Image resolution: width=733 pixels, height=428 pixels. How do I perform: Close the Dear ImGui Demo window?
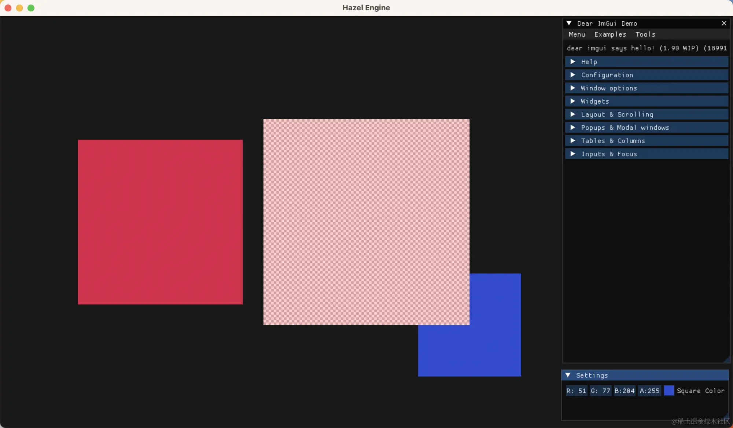point(724,23)
